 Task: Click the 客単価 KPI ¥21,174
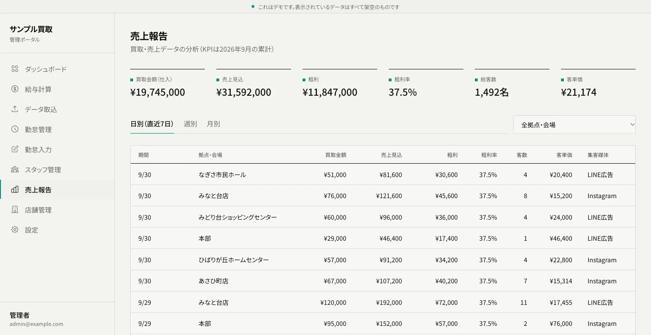(579, 92)
